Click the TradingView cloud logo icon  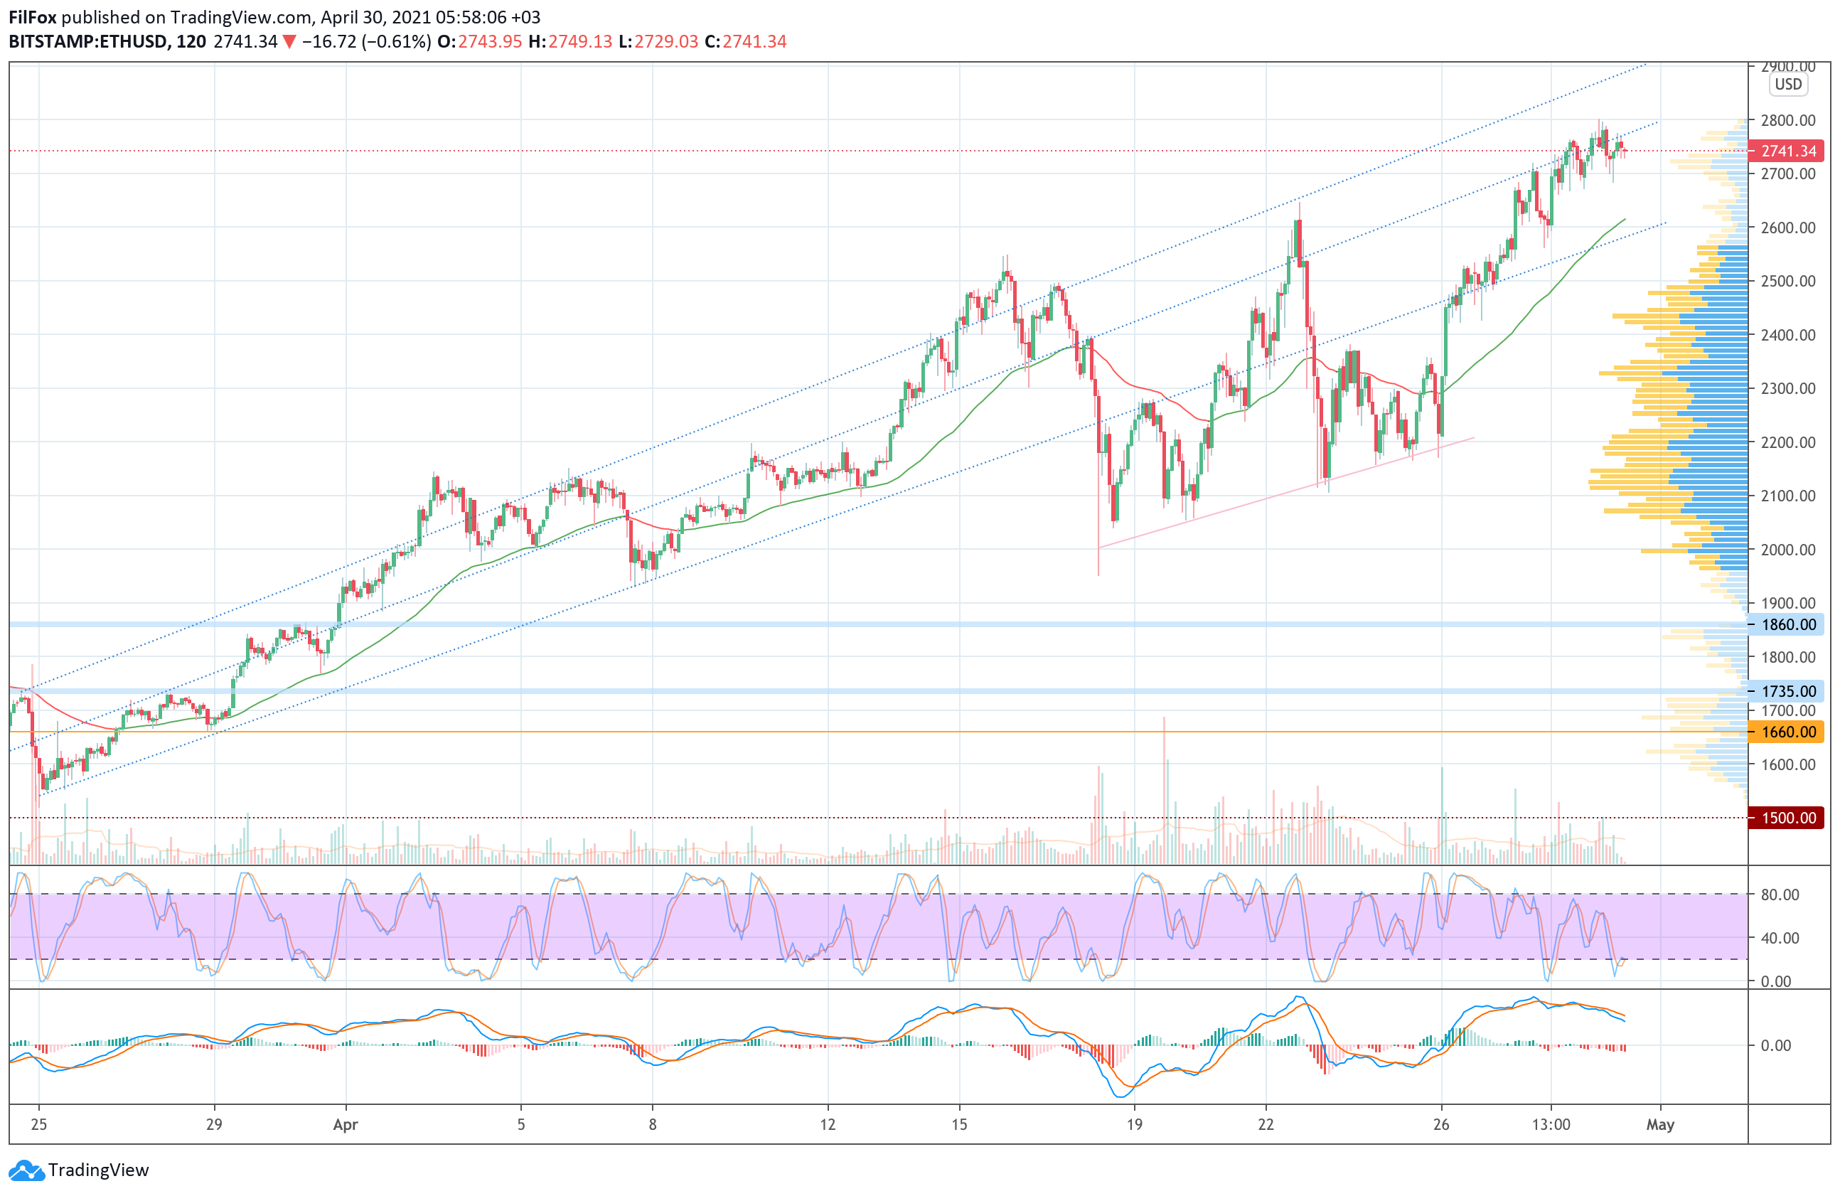pos(26,1170)
